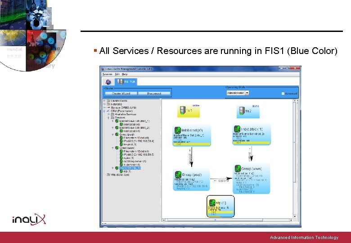This screenshot has height=243, width=351.
Task: Select the IPaddr2 (2 / 192.168.50.5) row
Action: click(x=139, y=155)
